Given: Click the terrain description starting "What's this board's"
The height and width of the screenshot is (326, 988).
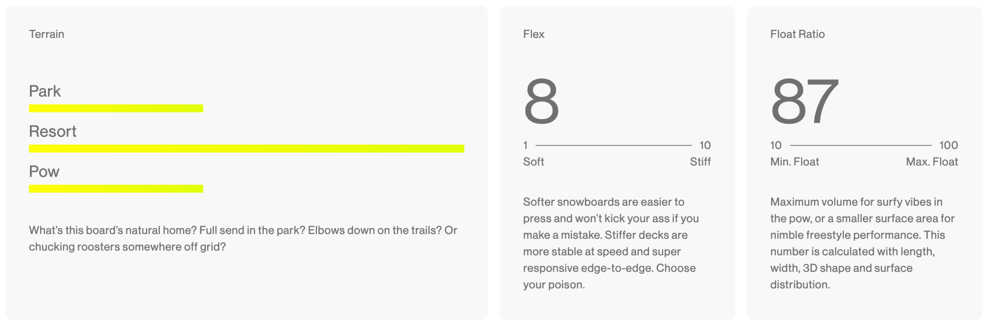Looking at the screenshot, I should 243,238.
